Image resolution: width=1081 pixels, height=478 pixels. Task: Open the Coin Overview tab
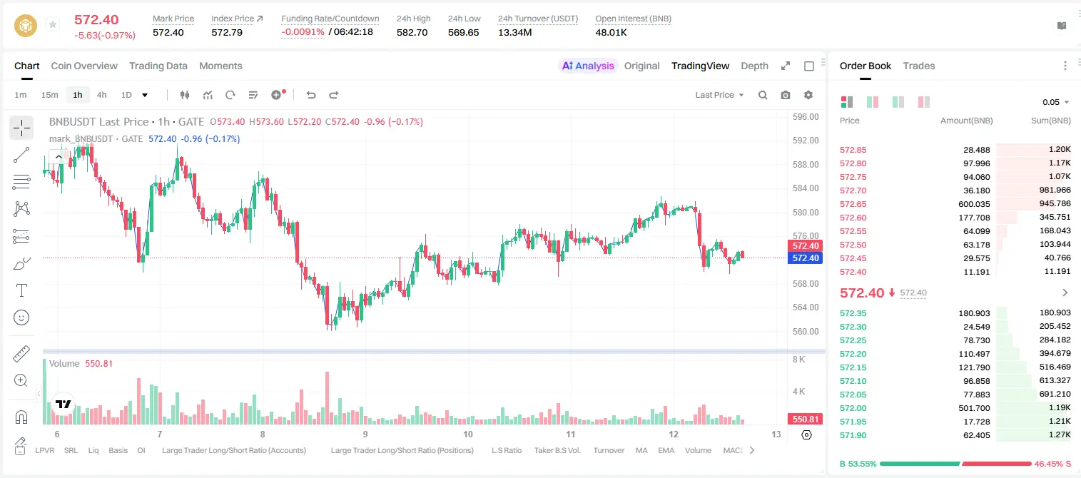pos(84,66)
